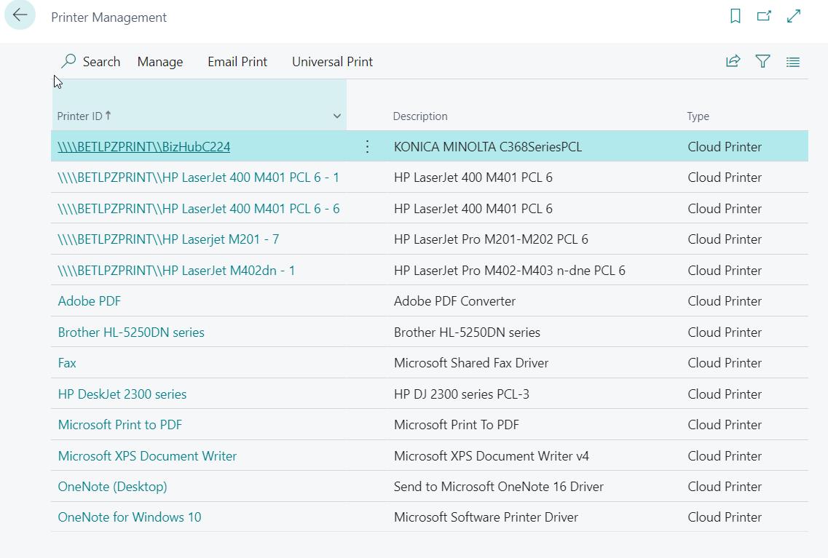Open the BizHubC224 printer link

coord(144,147)
